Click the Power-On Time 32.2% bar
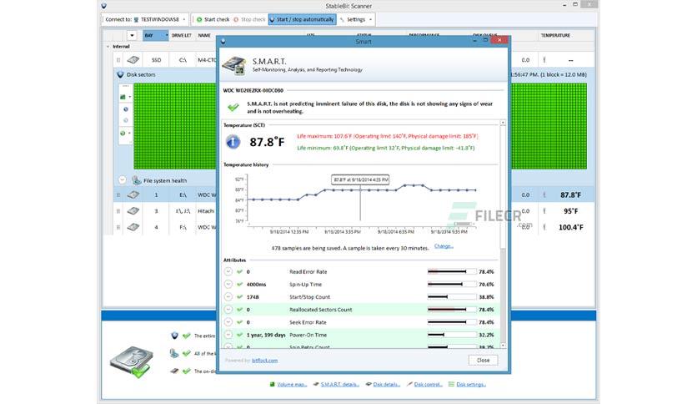 [452, 335]
